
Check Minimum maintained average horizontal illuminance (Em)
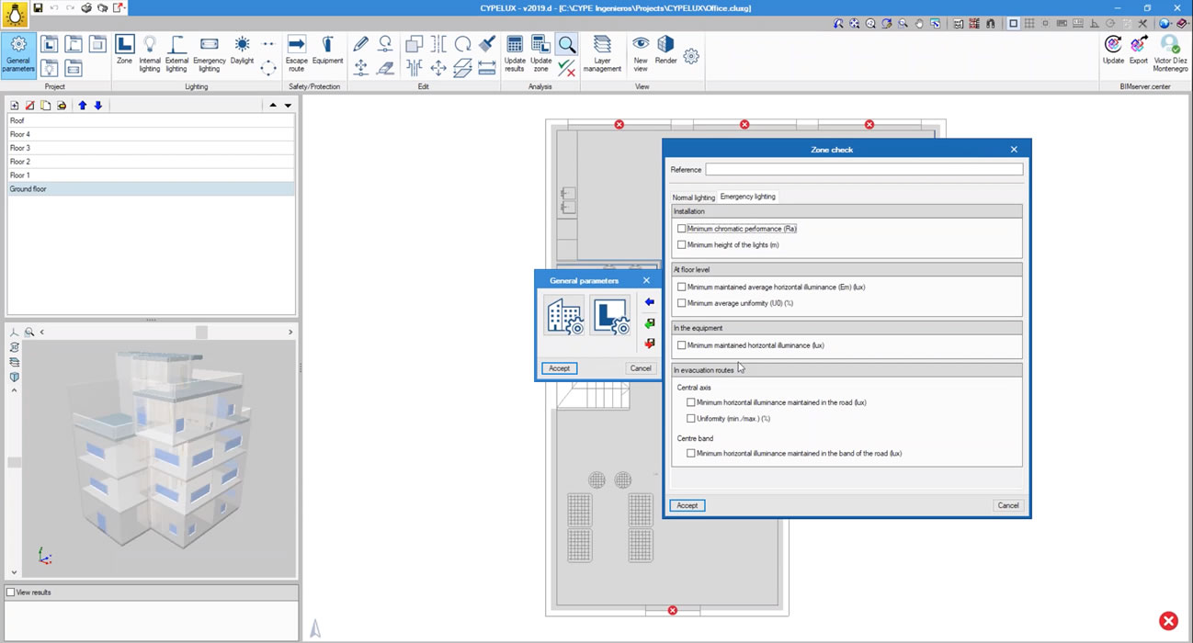(681, 288)
